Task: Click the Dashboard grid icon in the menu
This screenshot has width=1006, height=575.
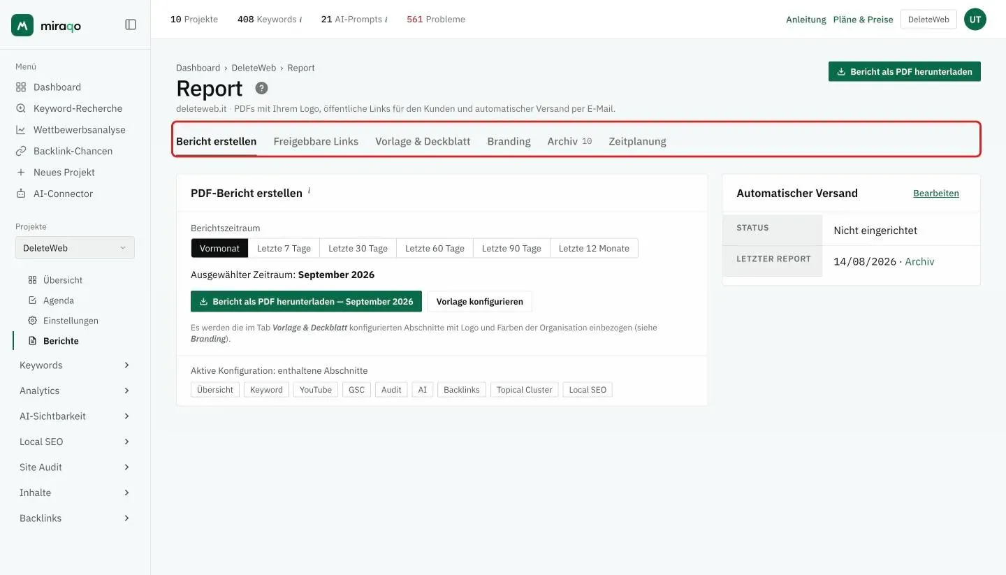Action: point(21,87)
